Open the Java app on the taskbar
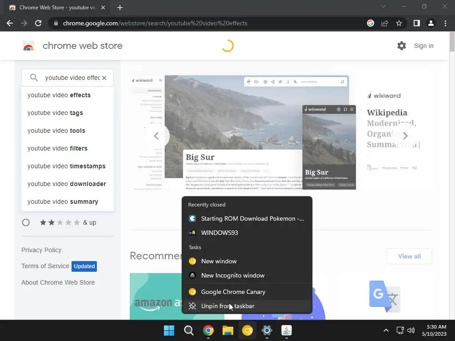This screenshot has width=455, height=341. click(287, 330)
